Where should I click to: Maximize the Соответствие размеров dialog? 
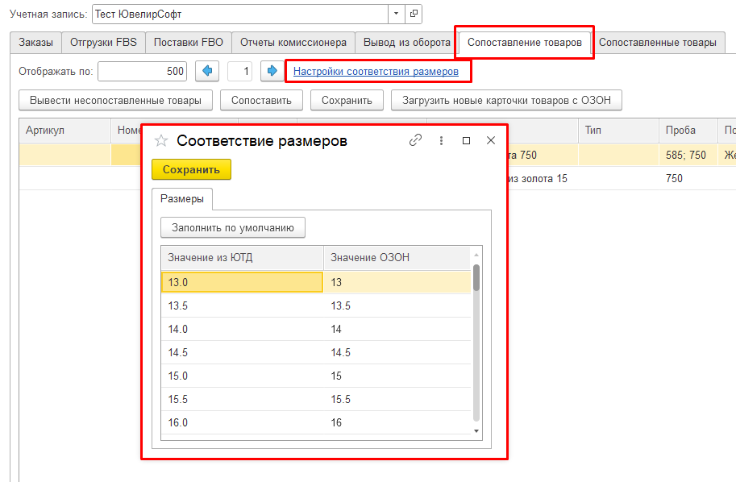point(466,140)
